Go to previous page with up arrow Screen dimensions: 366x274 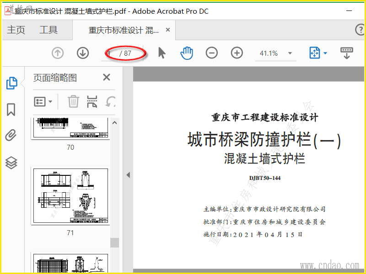pyautogui.click(x=58, y=53)
